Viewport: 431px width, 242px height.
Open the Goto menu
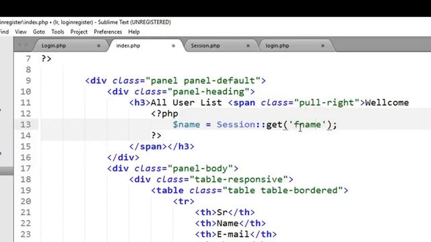tap(39, 32)
